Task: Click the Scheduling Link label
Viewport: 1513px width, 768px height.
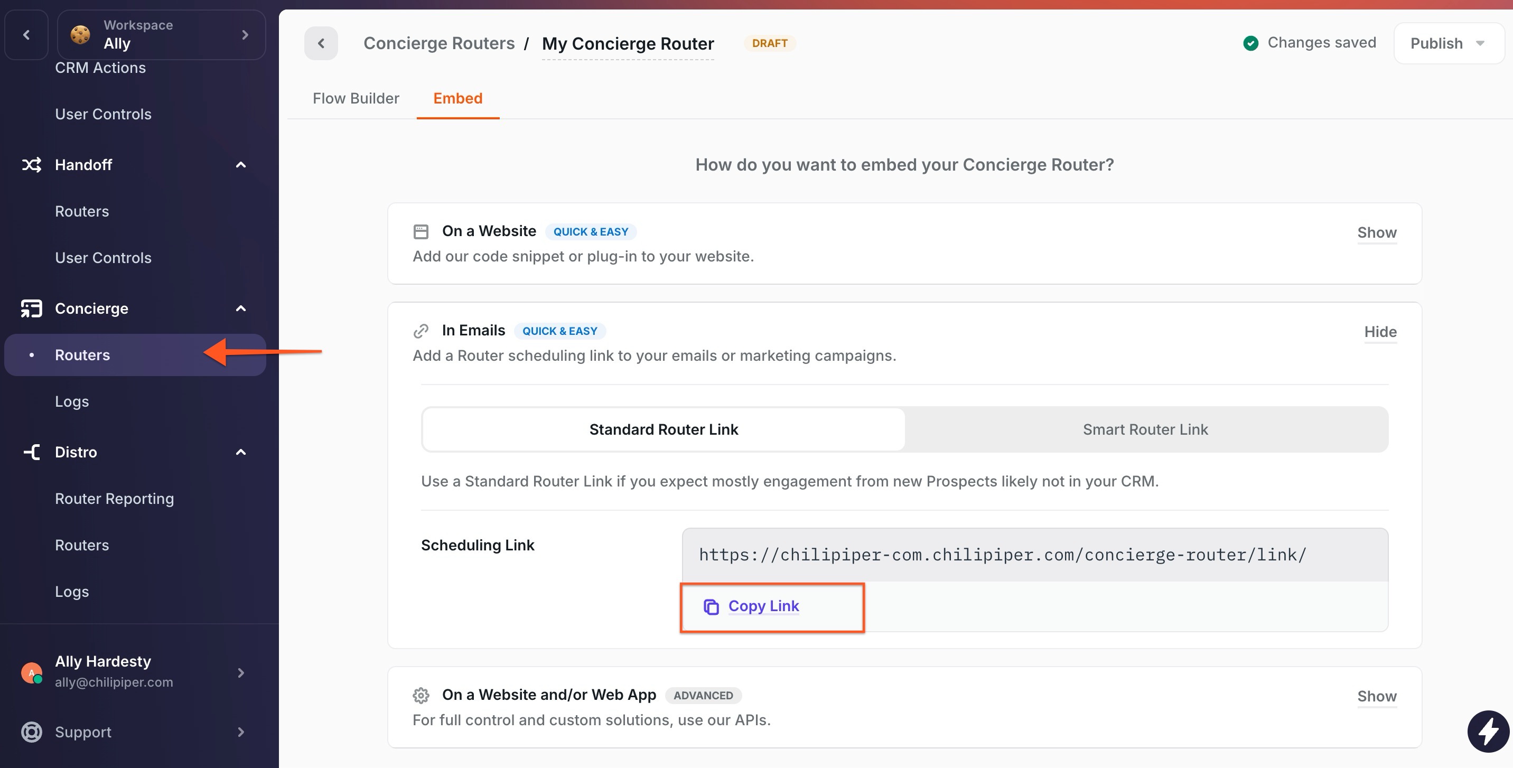Action: click(x=478, y=546)
